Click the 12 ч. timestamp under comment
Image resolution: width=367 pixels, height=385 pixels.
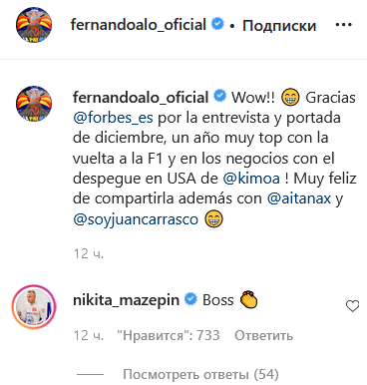click(89, 335)
